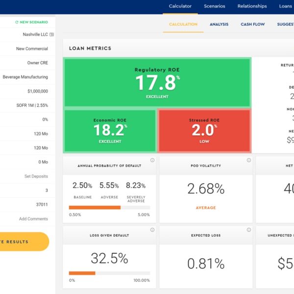This screenshot has height=294, width=294.
Task: Click the New Scenario refresh icon
Action: [x=17, y=22]
